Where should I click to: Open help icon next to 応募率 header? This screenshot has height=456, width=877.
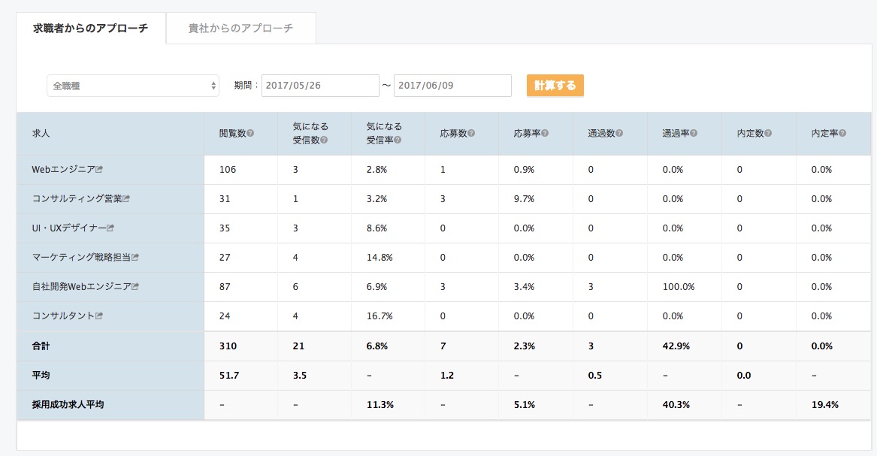545,134
